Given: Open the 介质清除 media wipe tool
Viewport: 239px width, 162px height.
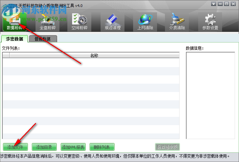Looking at the screenshot, I should point(177,22).
